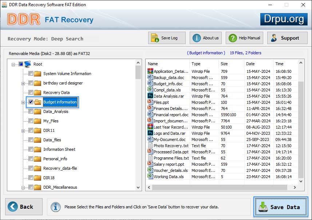Expand the birthday card designer folder
The width and height of the screenshot is (312, 220).
coord(23,83)
